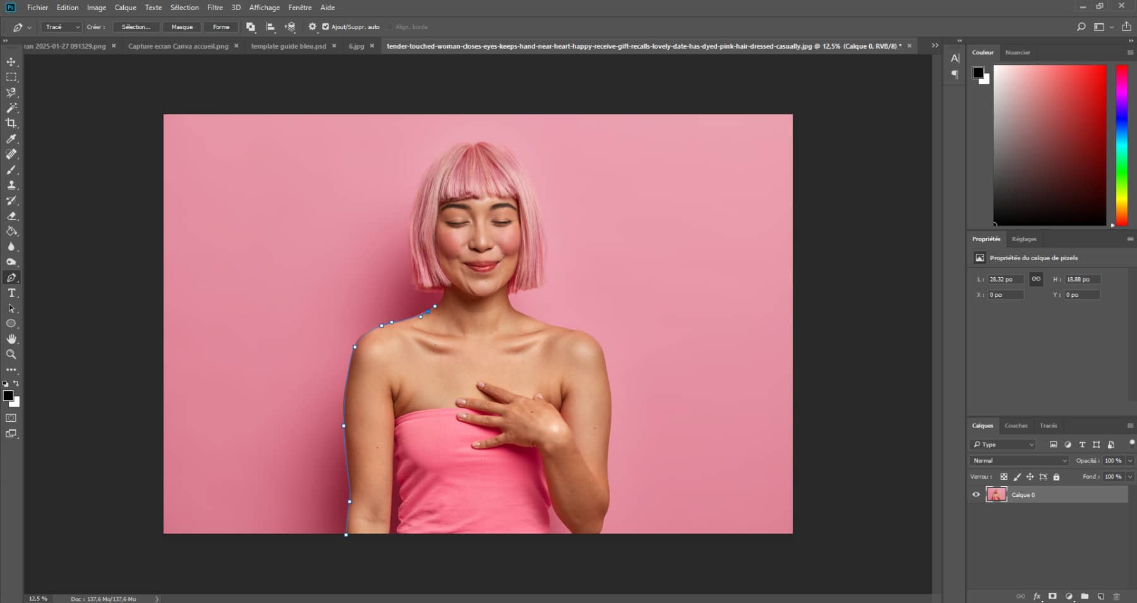Open the Calque menu
The width and height of the screenshot is (1137, 603).
125,8
